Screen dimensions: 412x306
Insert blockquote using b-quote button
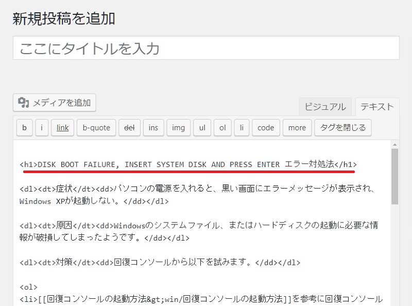[x=96, y=128]
